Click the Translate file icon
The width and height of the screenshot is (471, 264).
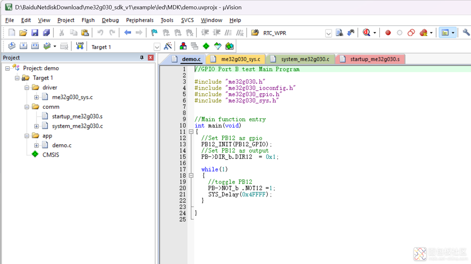point(12,46)
